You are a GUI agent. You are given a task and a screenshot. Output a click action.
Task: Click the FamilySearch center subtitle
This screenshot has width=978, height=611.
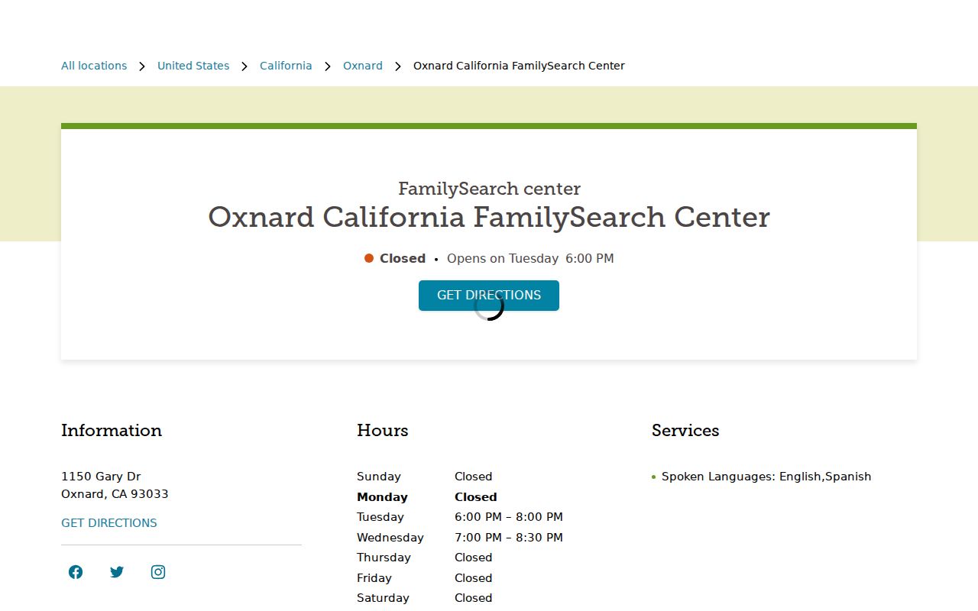pos(489,189)
